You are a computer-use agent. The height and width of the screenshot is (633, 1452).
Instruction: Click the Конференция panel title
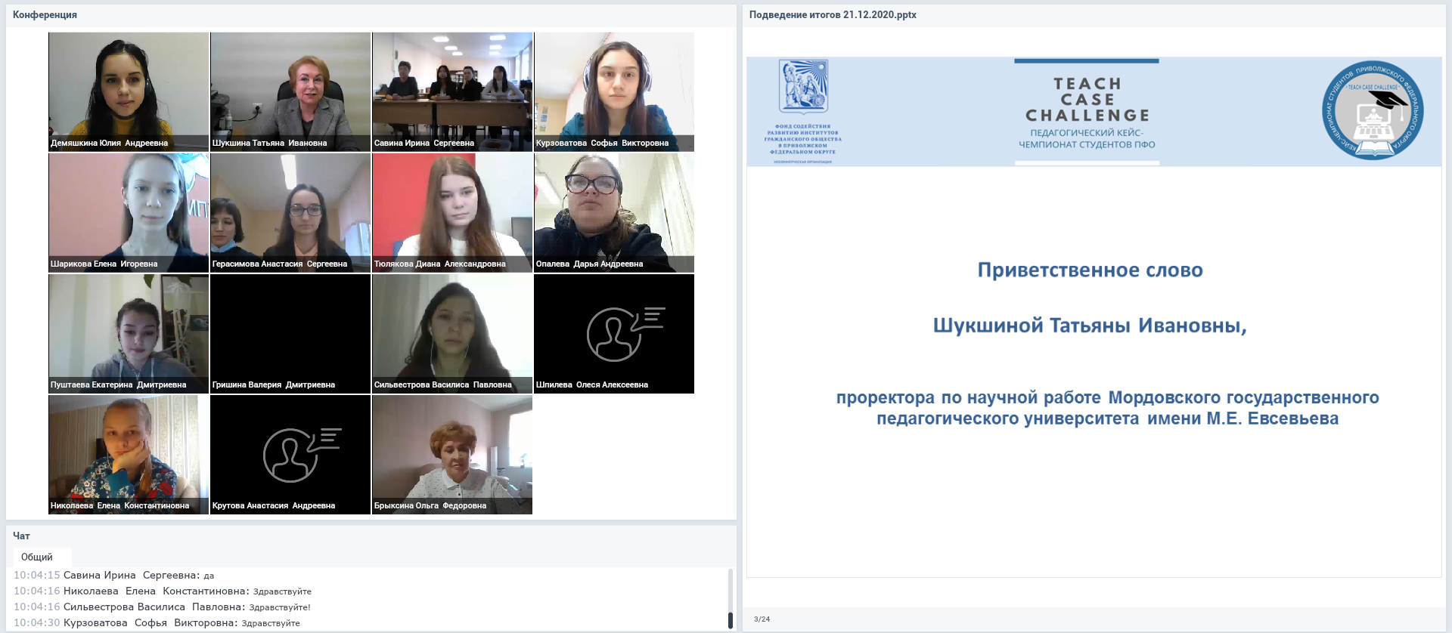pos(45,14)
